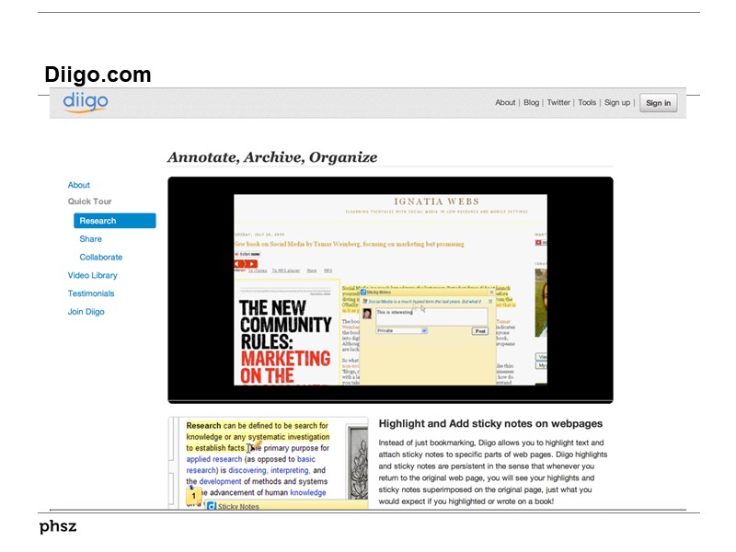Click the commenter avatar in sticky note
The width and height of the screenshot is (736, 552).
tap(367, 314)
